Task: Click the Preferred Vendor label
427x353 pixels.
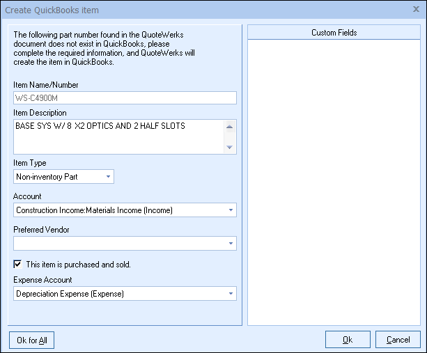Action: pos(41,230)
